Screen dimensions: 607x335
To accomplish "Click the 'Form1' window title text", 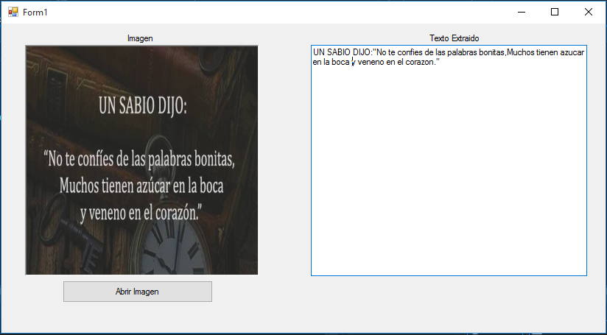I will point(35,13).
